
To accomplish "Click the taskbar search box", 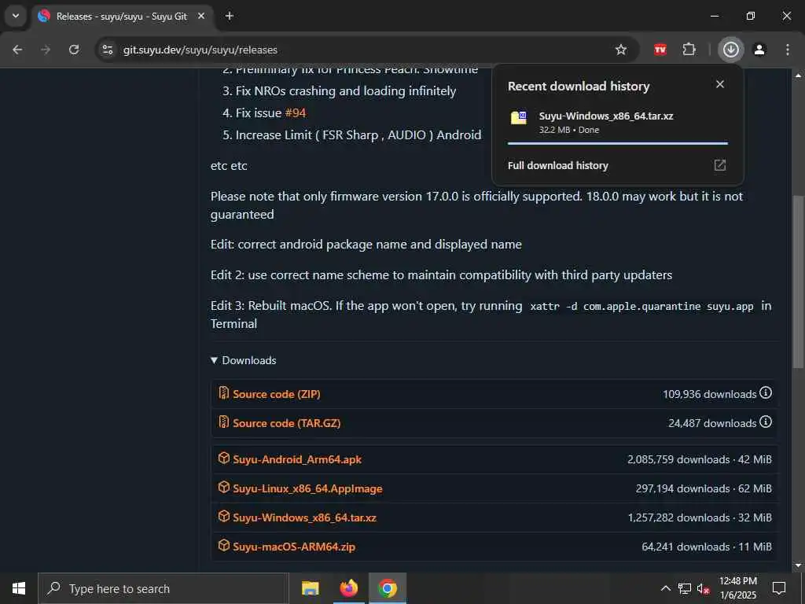I will [x=164, y=588].
